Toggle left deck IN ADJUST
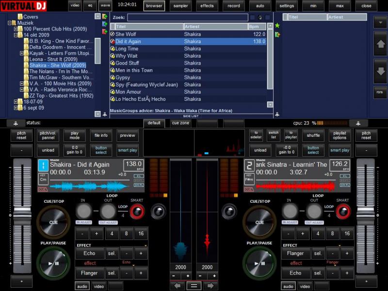 click(83, 223)
